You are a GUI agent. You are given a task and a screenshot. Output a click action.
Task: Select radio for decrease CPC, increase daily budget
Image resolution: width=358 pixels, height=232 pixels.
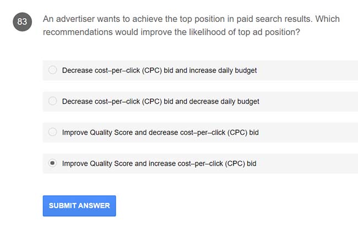[x=53, y=70]
